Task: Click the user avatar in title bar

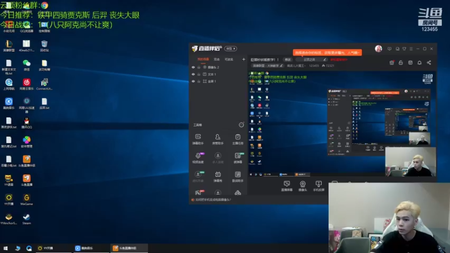Action: coord(379,49)
